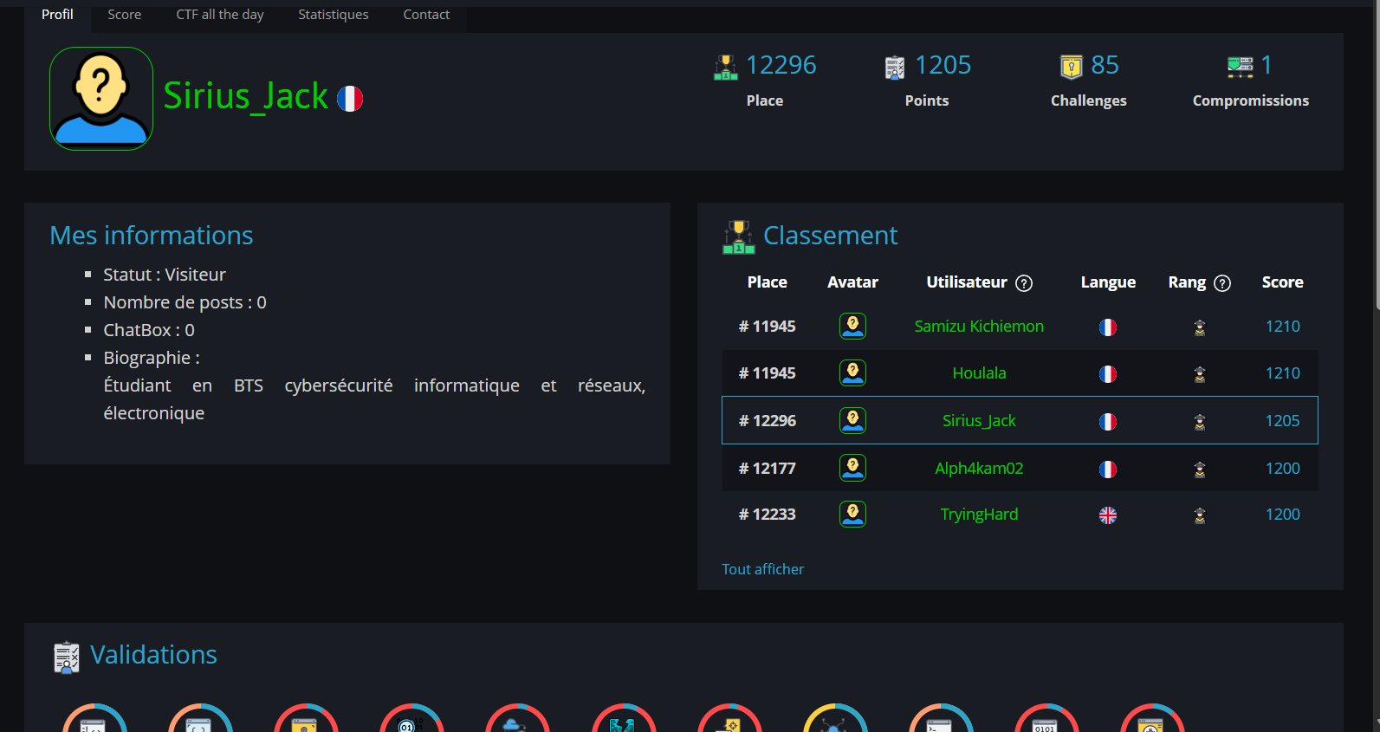Viewport: 1380px width, 732px height.
Task: Open the CTF all the day tab
Action: coord(220,15)
